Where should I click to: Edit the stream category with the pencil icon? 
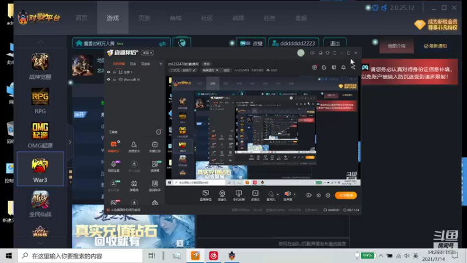point(194,70)
